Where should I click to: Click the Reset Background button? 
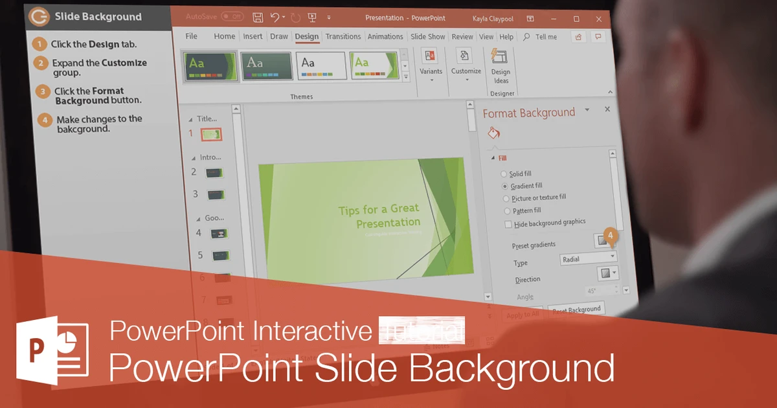click(x=576, y=310)
